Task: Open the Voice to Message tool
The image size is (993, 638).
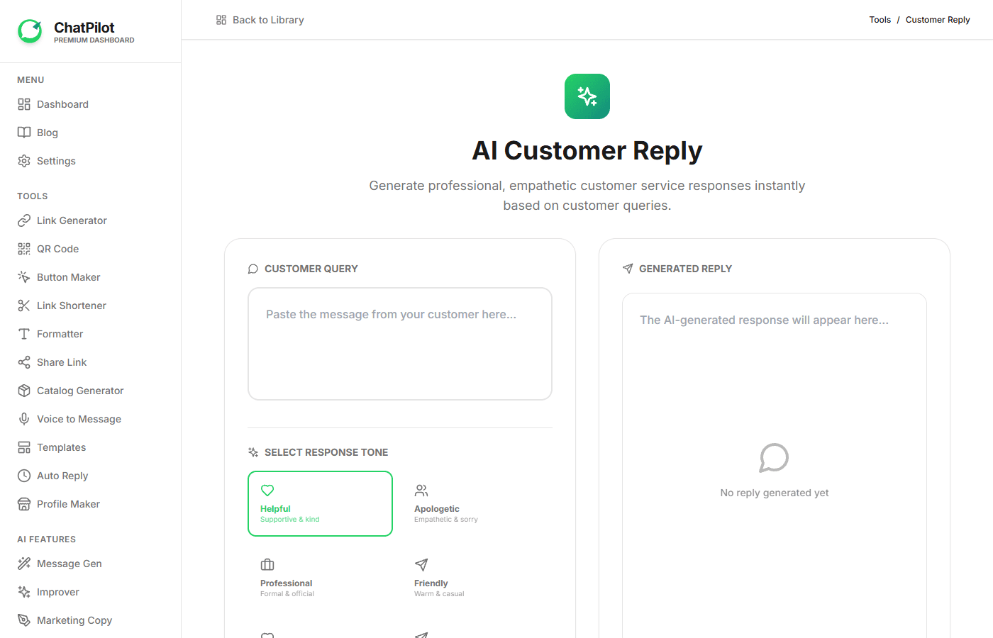Action: click(78, 418)
